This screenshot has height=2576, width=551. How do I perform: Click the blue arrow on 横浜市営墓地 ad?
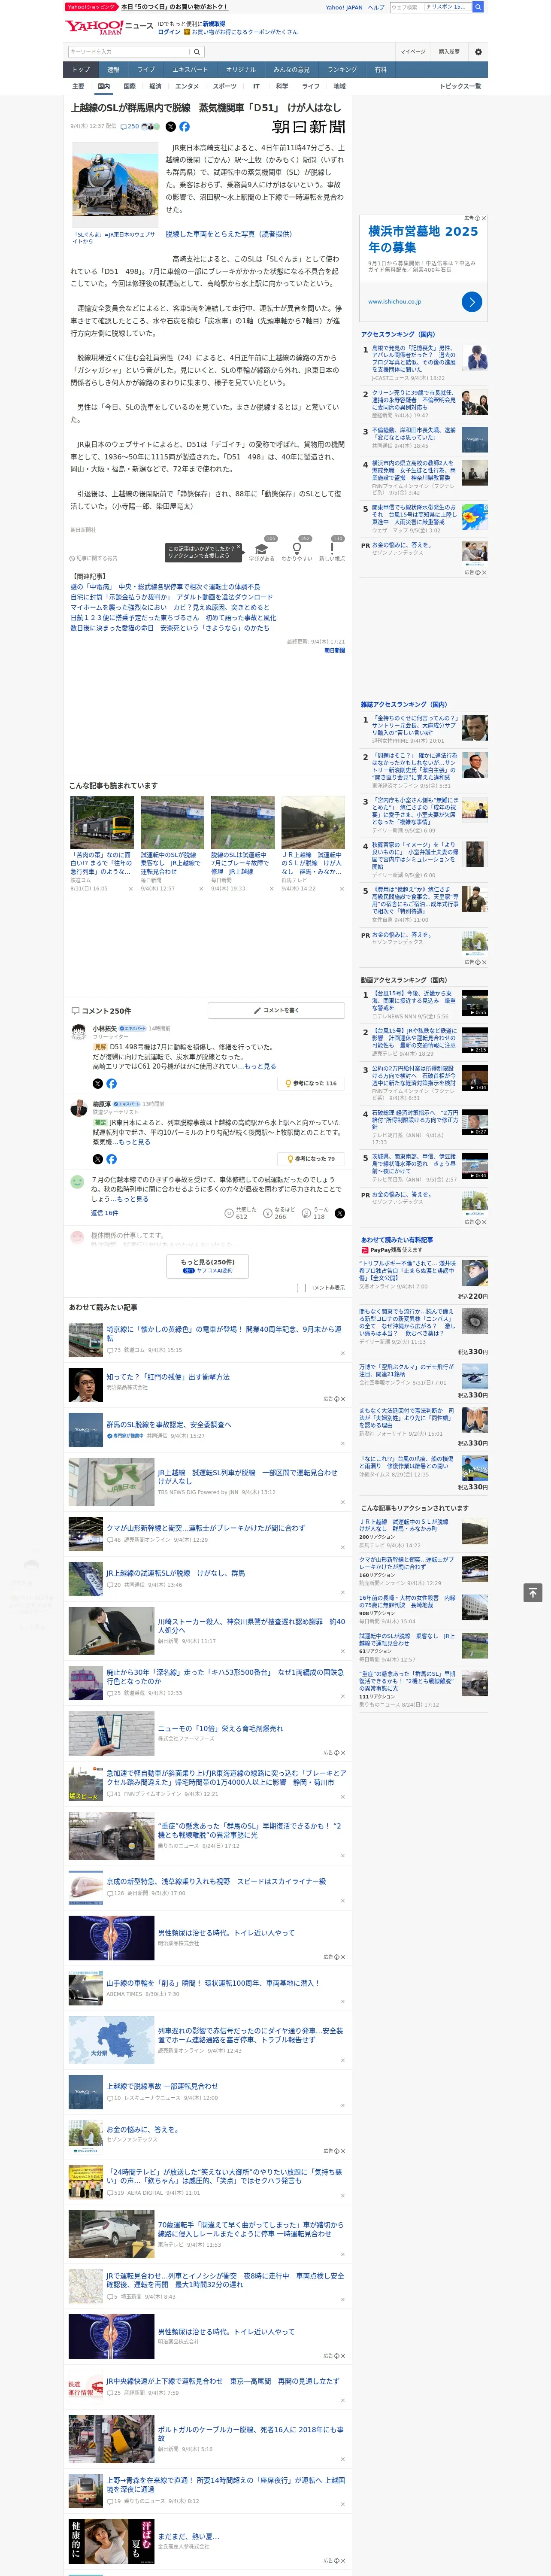[472, 301]
